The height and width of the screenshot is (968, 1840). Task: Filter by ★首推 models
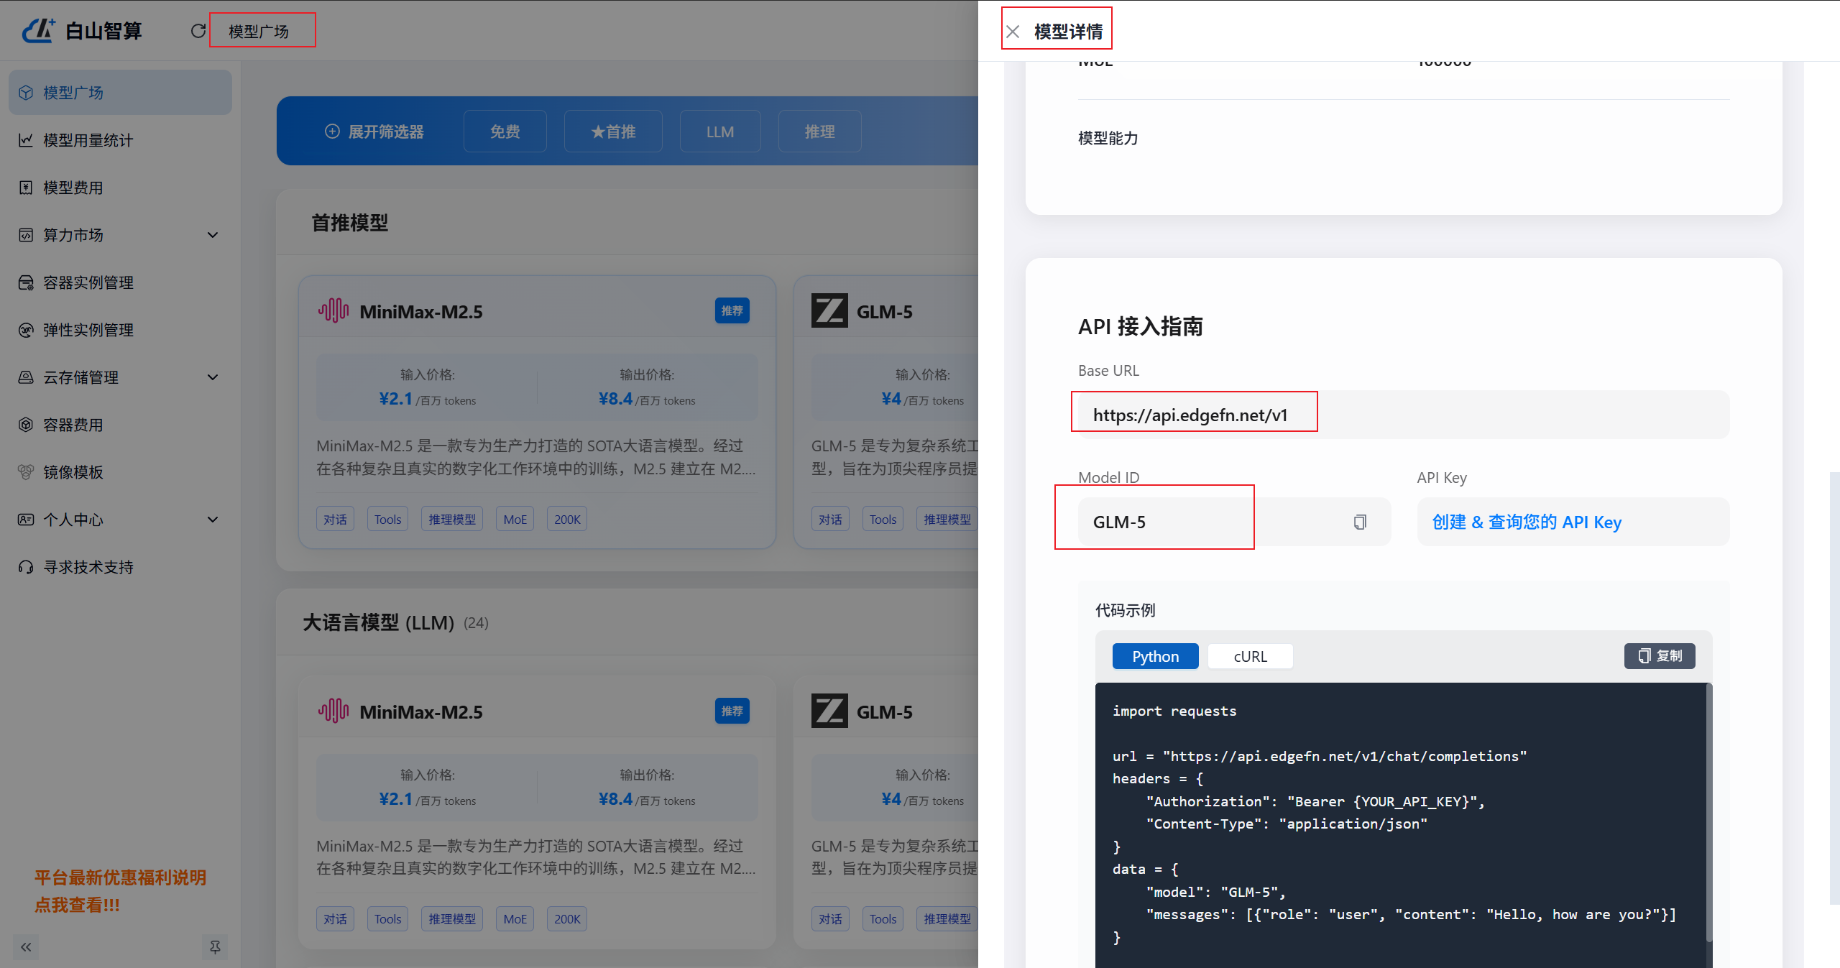(x=613, y=132)
